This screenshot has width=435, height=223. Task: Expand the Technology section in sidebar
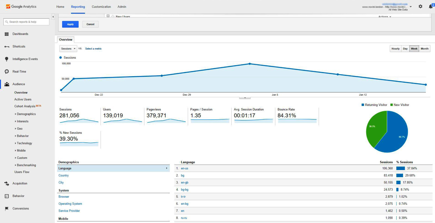tap(24, 143)
